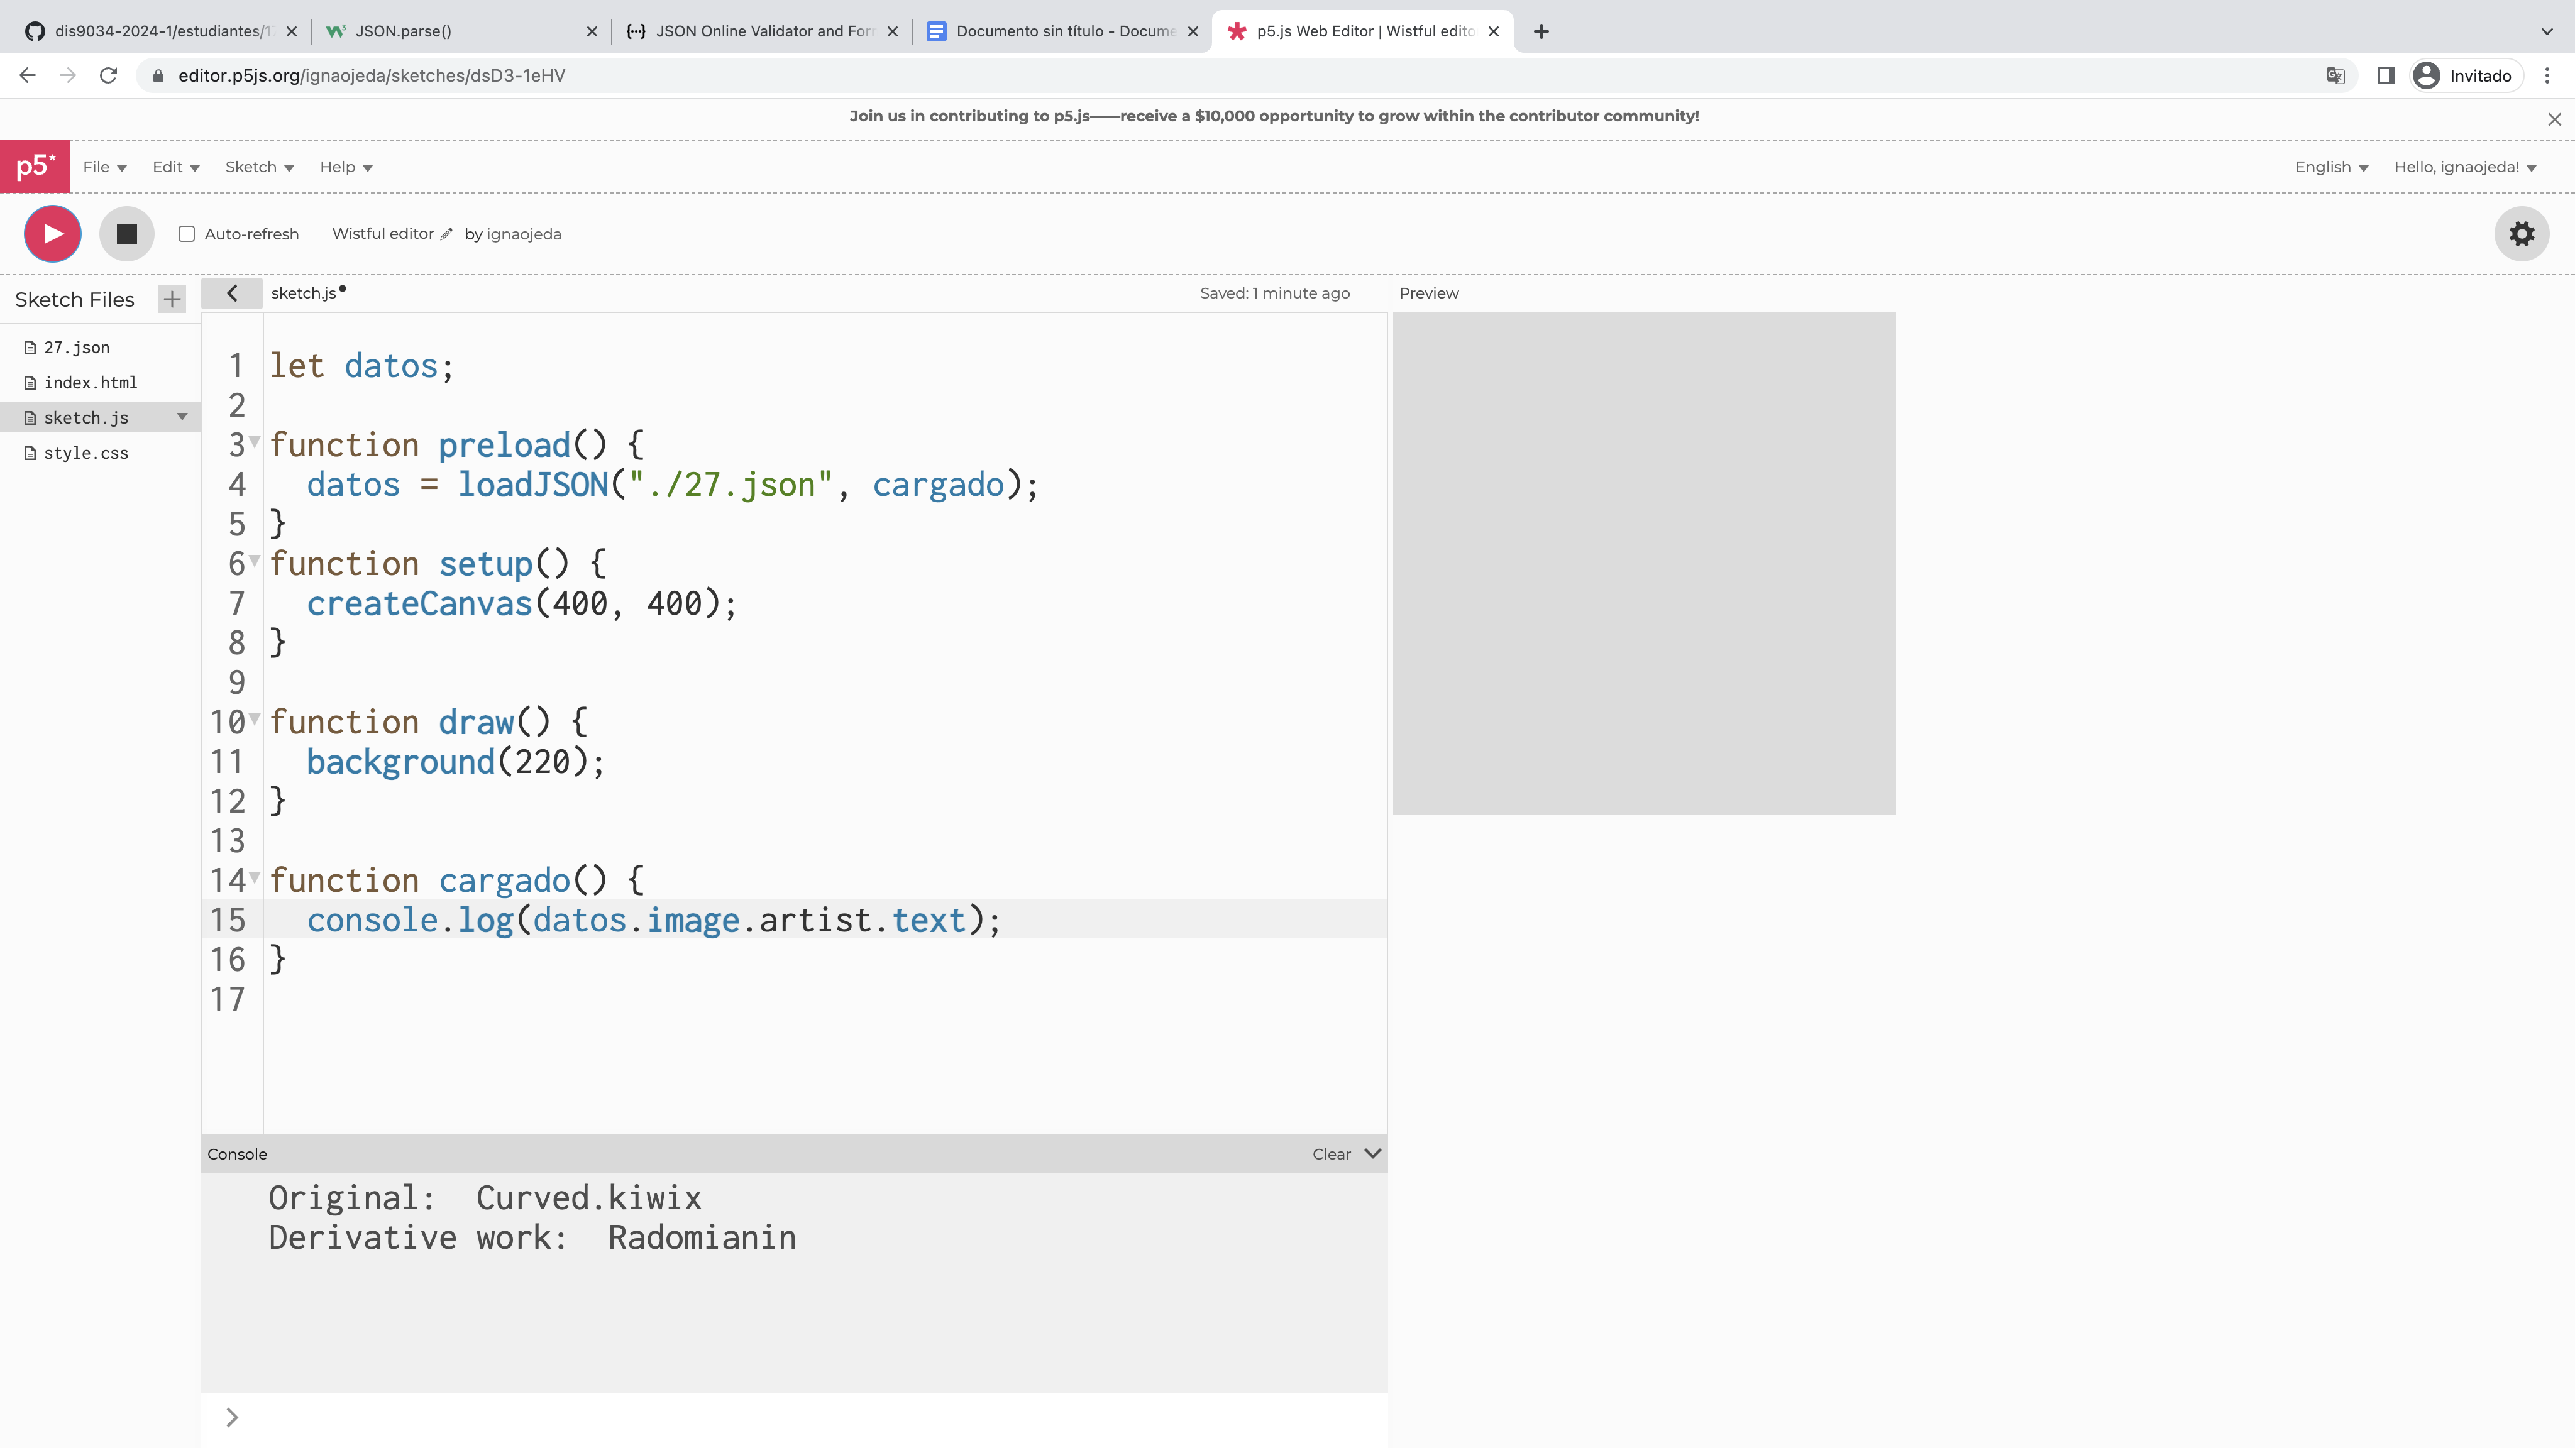Collapse the console with chevron
This screenshot has height=1448, width=2575.
pos(1374,1153)
